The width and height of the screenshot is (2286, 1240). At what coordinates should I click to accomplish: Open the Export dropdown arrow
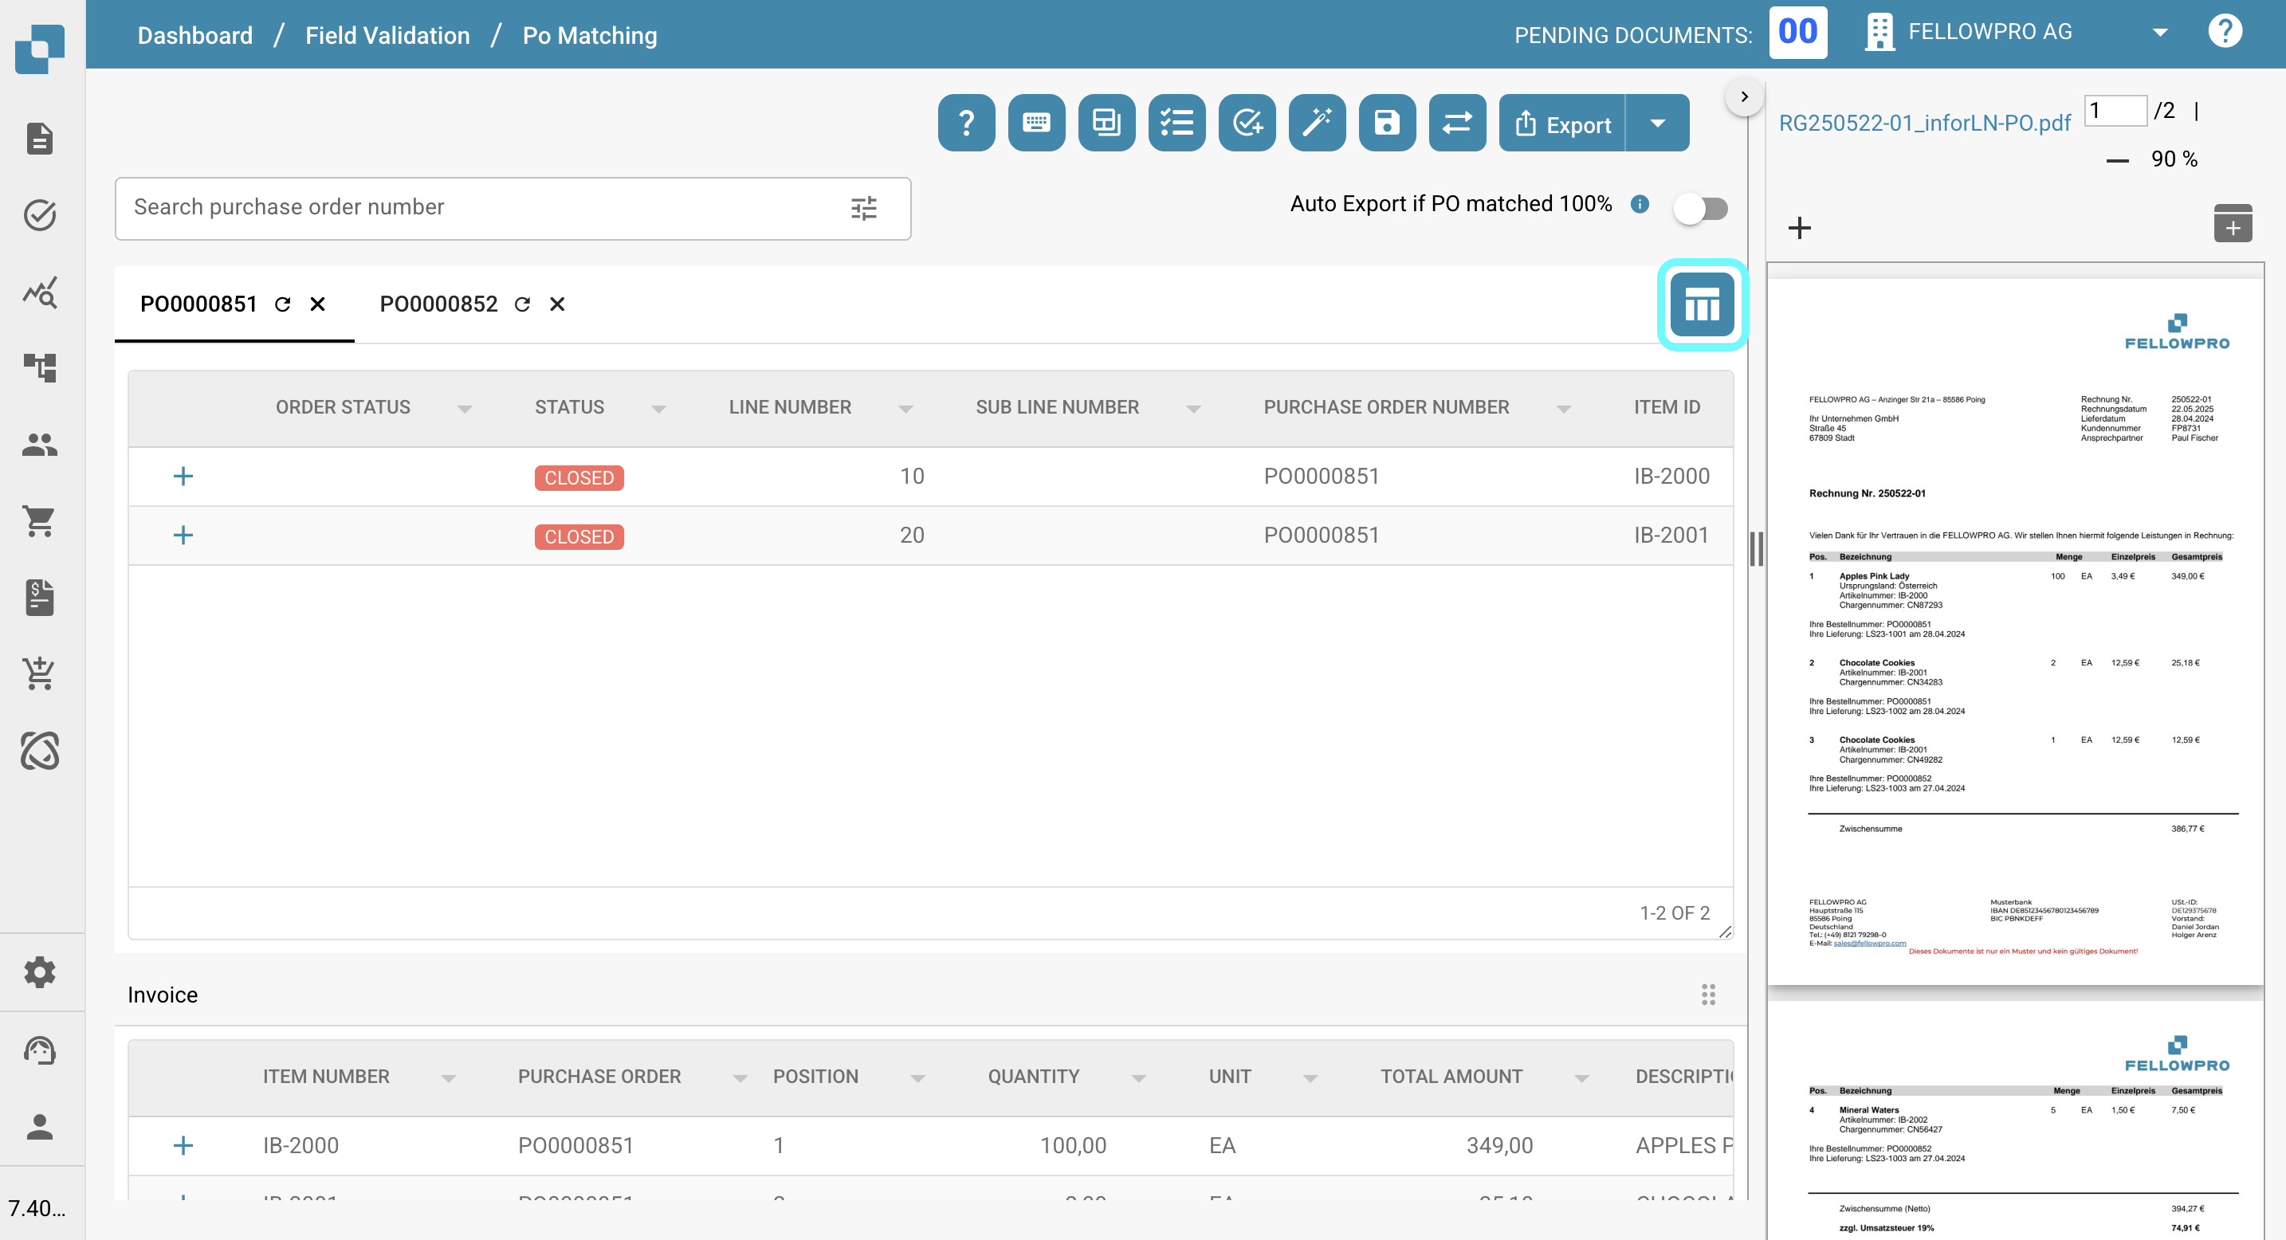[1657, 124]
